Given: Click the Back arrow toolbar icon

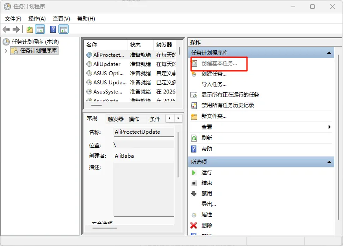Looking at the screenshot, I should pos(6,29).
